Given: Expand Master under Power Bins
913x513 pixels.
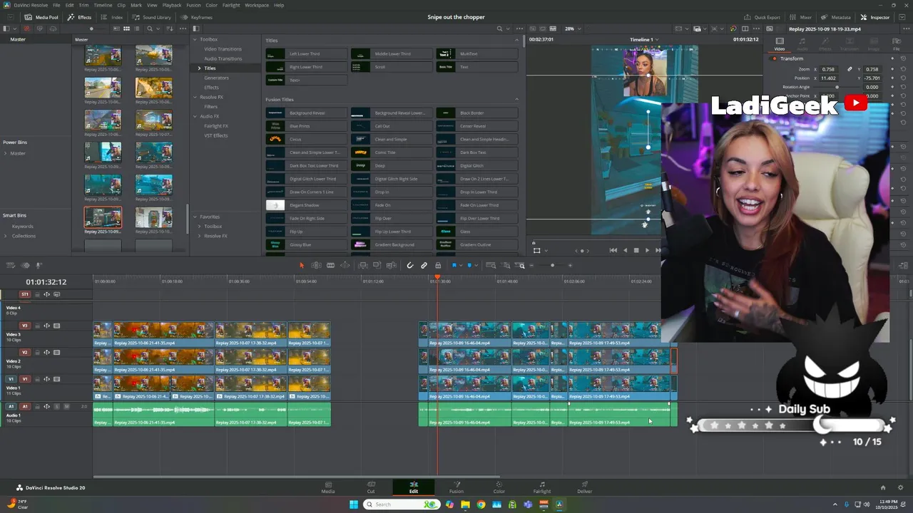Looking at the screenshot, I should pyautogui.click(x=6, y=153).
